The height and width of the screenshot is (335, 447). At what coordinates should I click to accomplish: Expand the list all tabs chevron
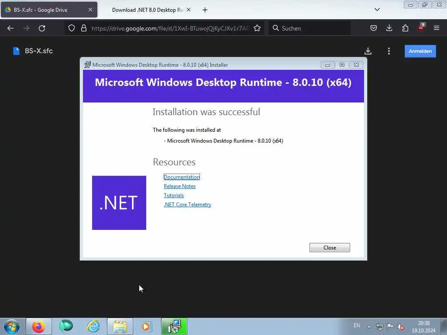click(377, 10)
